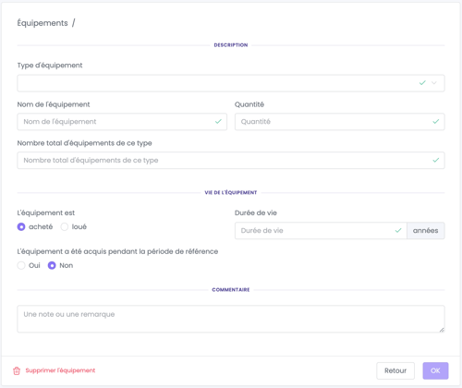Image resolution: width=462 pixels, height=388 pixels.
Task: Go to Équipements breadcrumb
Action: 43,23
